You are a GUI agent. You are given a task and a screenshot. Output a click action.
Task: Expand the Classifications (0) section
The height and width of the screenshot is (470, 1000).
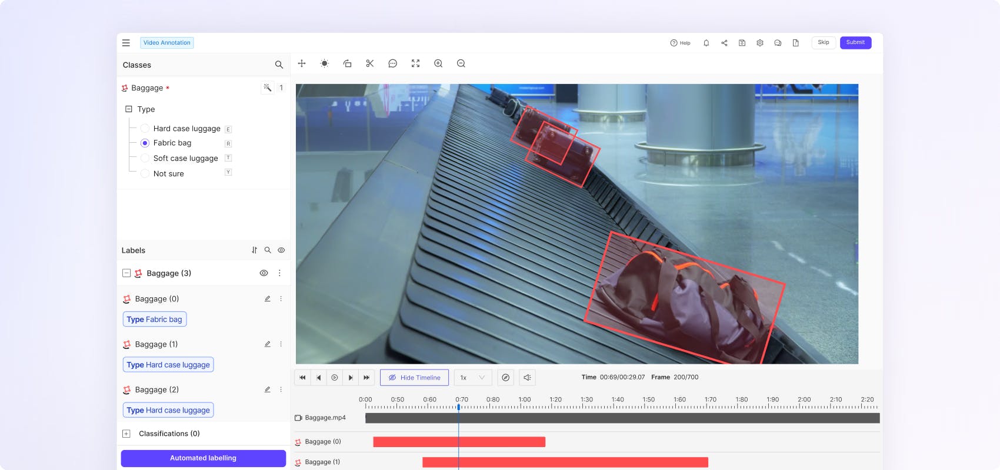pyautogui.click(x=126, y=434)
